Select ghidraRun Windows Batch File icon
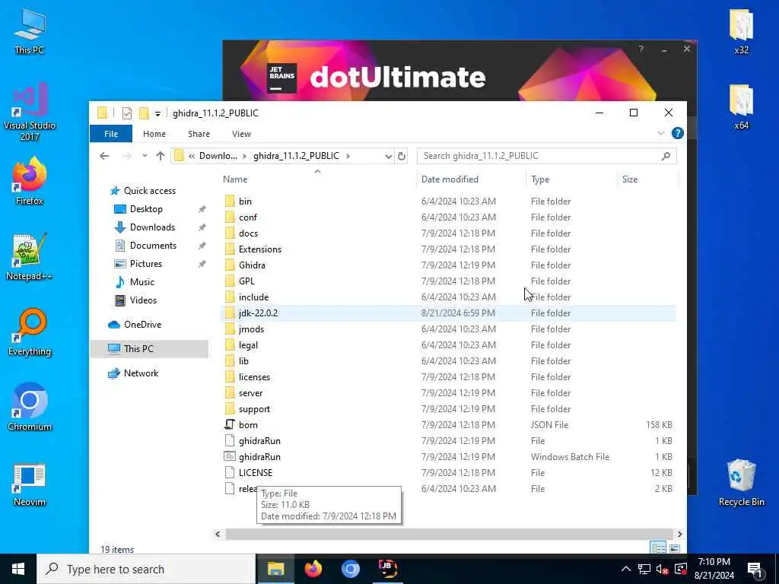Screen dimensions: 779x584 230,456
